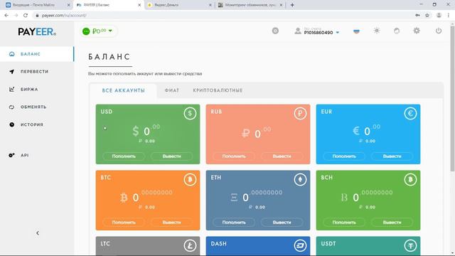Click the Перевести paper plane icon
Viewport: 455px width, 256px height.
(11, 71)
